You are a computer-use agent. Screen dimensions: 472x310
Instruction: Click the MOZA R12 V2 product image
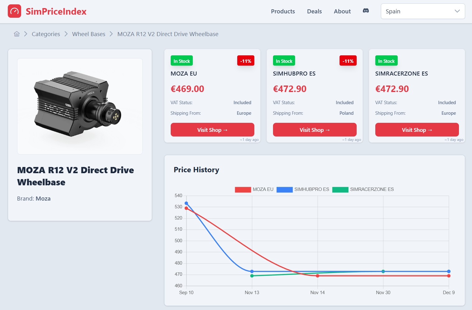pos(80,106)
